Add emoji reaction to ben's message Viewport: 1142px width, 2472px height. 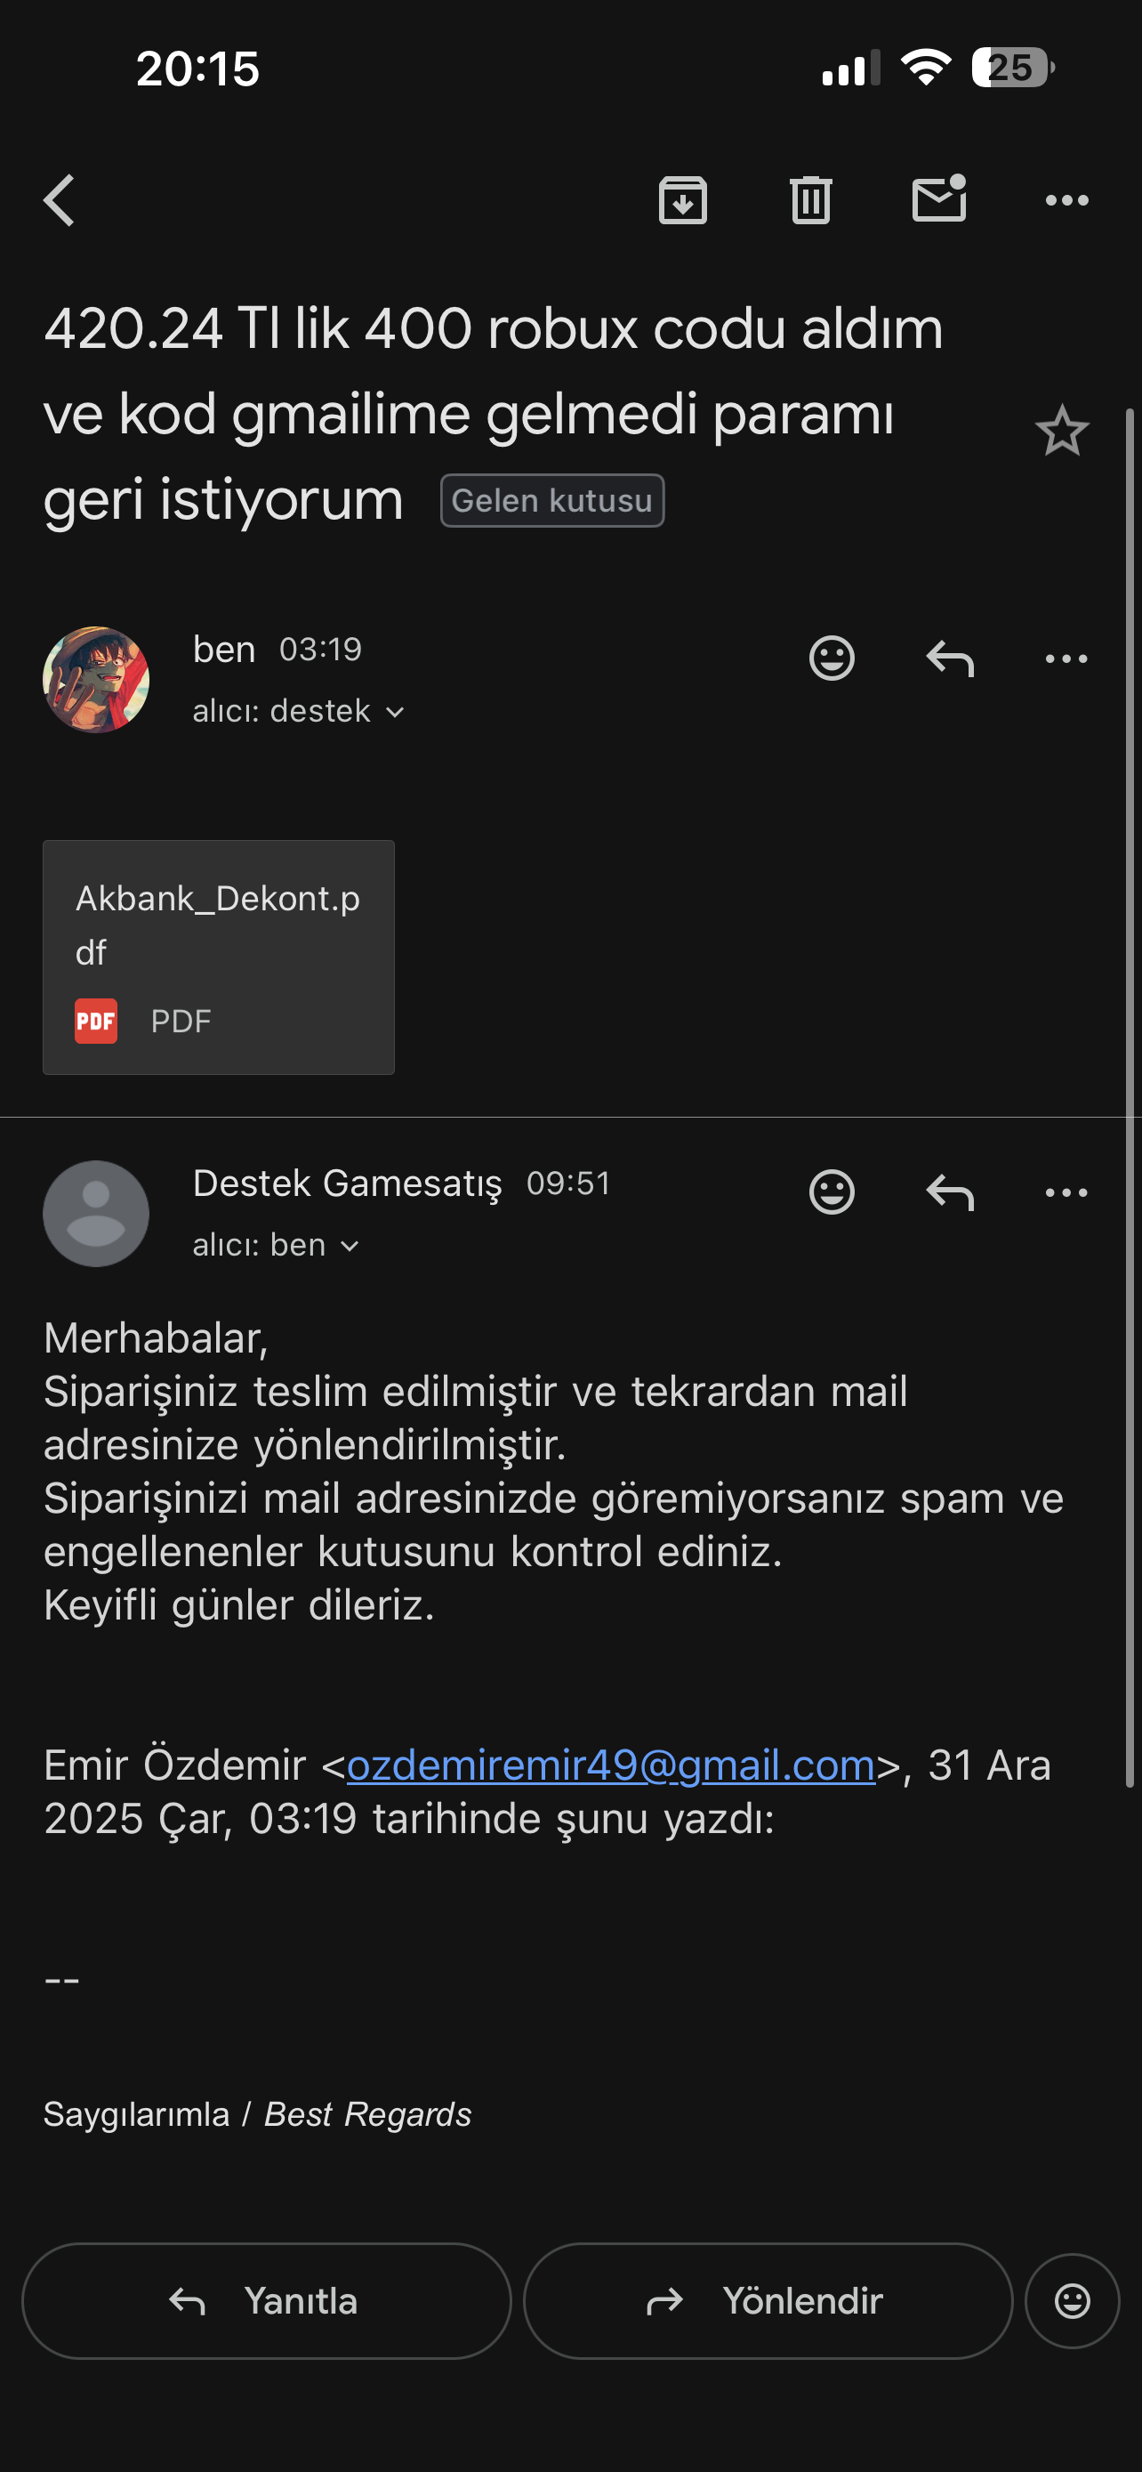[832, 658]
